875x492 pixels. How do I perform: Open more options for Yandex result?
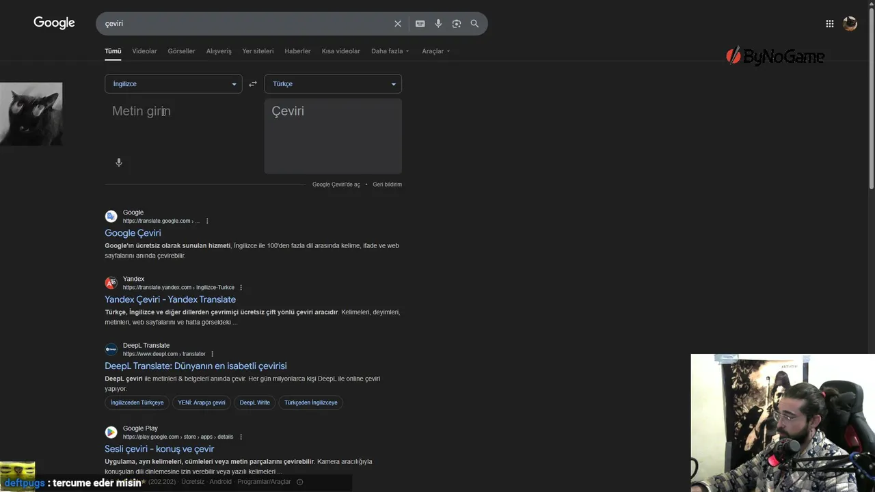coord(241,288)
